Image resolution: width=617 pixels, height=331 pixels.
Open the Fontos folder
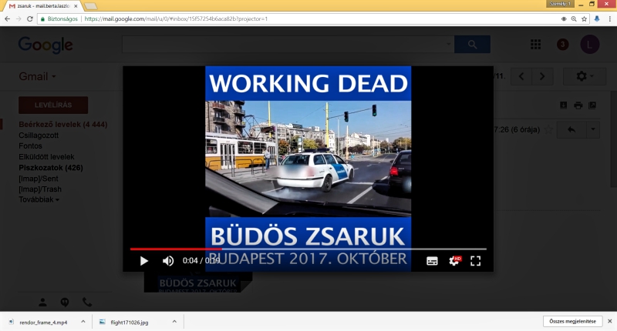pos(30,146)
